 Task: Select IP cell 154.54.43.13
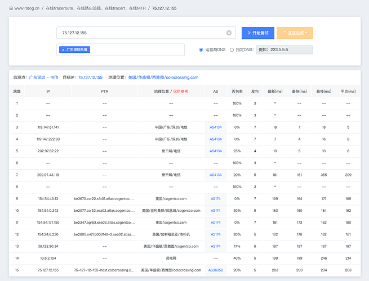click(x=48, y=198)
